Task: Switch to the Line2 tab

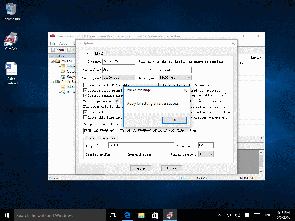Action: (x=99, y=54)
